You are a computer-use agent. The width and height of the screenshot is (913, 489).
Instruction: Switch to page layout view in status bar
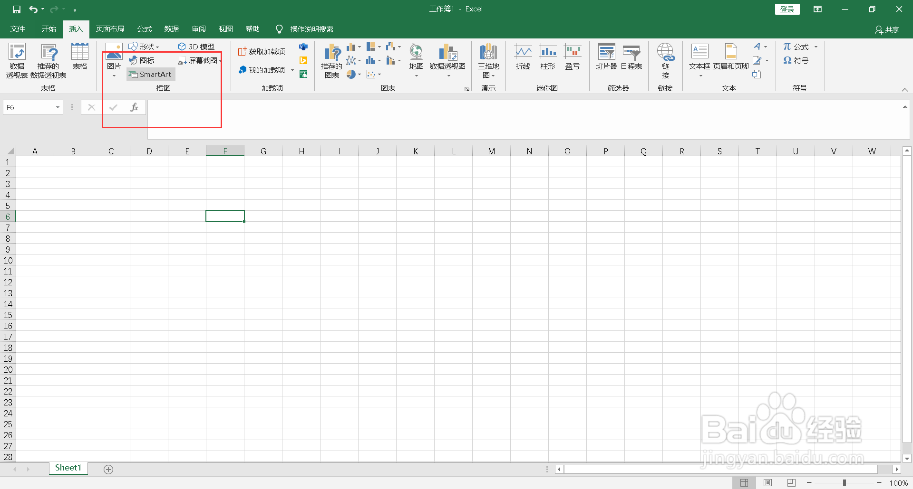767,483
